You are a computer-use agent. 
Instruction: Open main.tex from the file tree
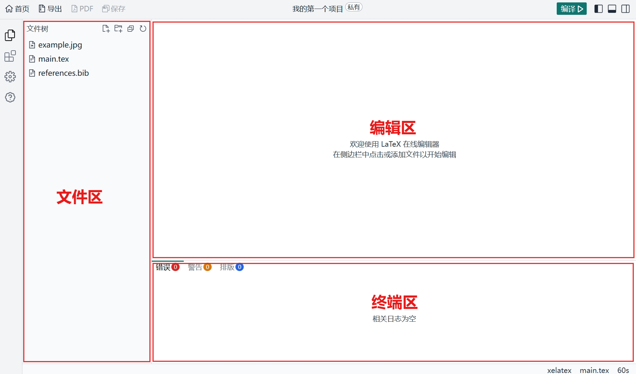(x=53, y=59)
